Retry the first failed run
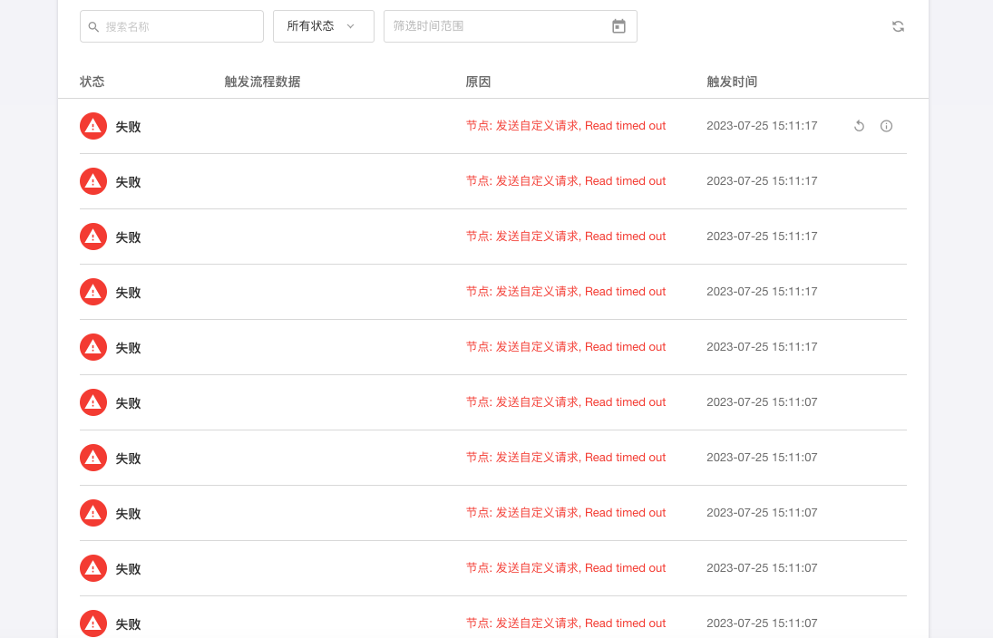 click(859, 126)
